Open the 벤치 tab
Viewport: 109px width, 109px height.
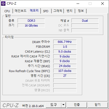coord(70,11)
